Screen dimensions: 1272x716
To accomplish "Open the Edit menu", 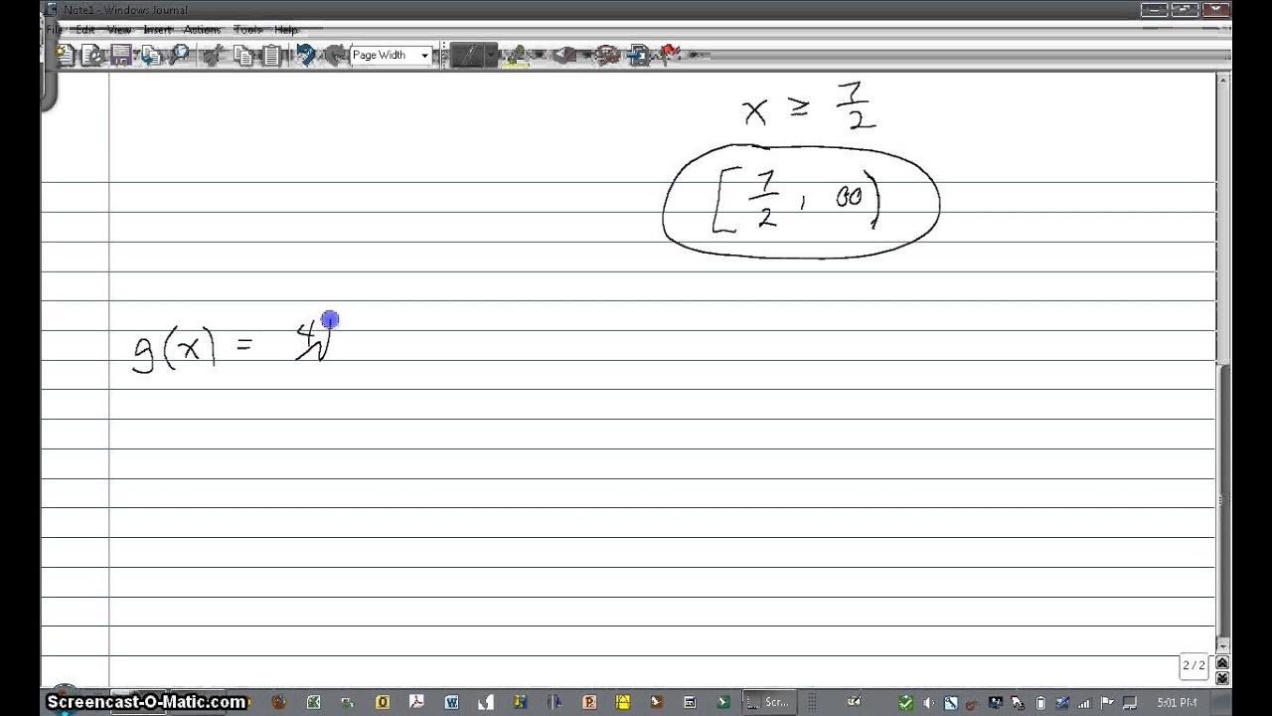I will (85, 30).
